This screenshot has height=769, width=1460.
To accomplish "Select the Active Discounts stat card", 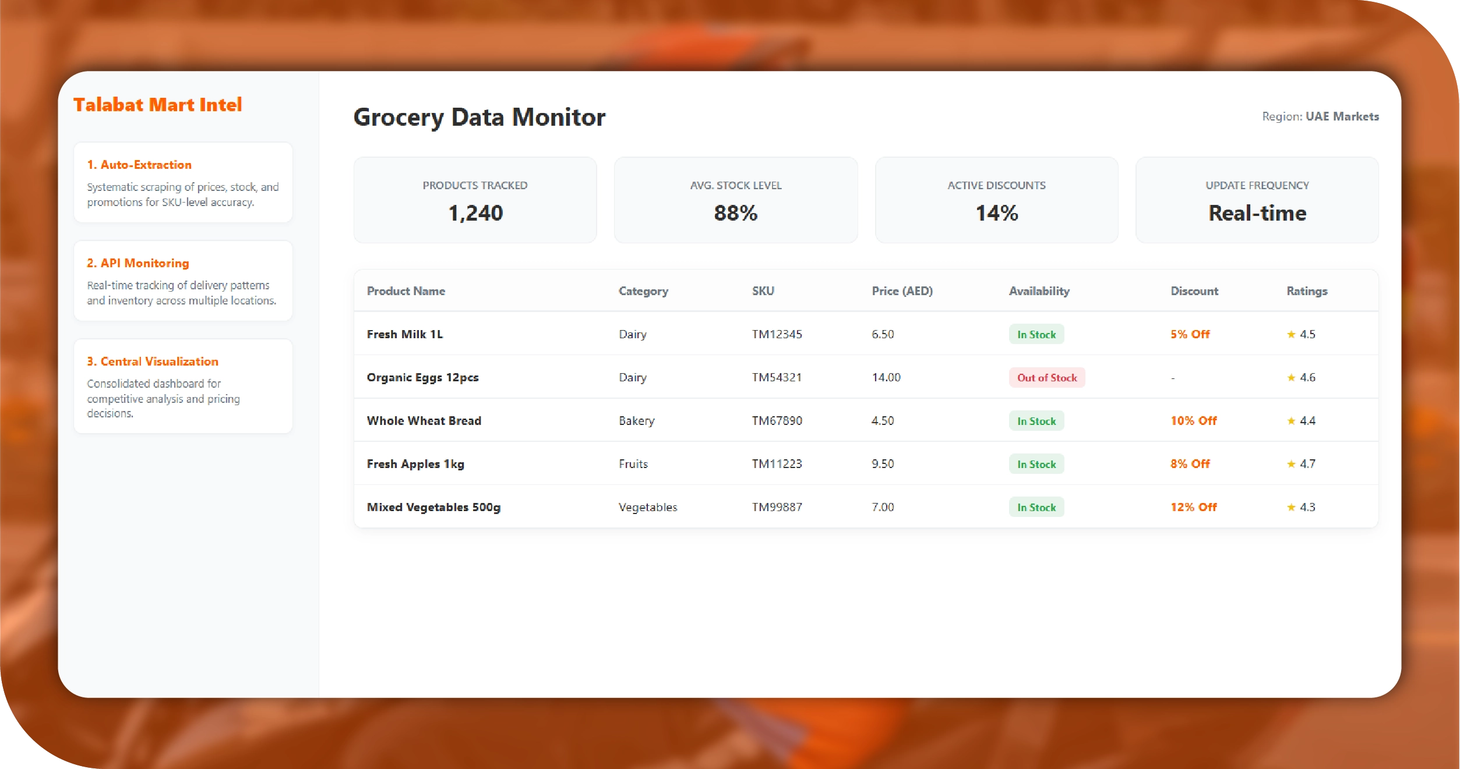I will coord(996,200).
